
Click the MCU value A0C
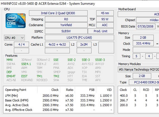[105, 25]
